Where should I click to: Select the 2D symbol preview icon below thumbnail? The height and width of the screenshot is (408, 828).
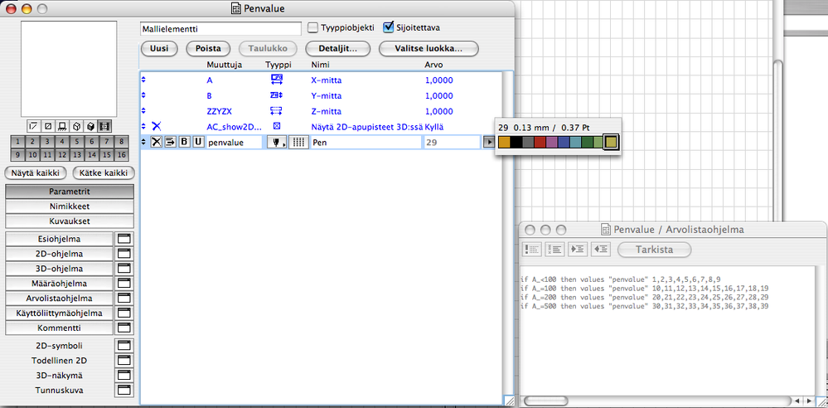point(34,126)
